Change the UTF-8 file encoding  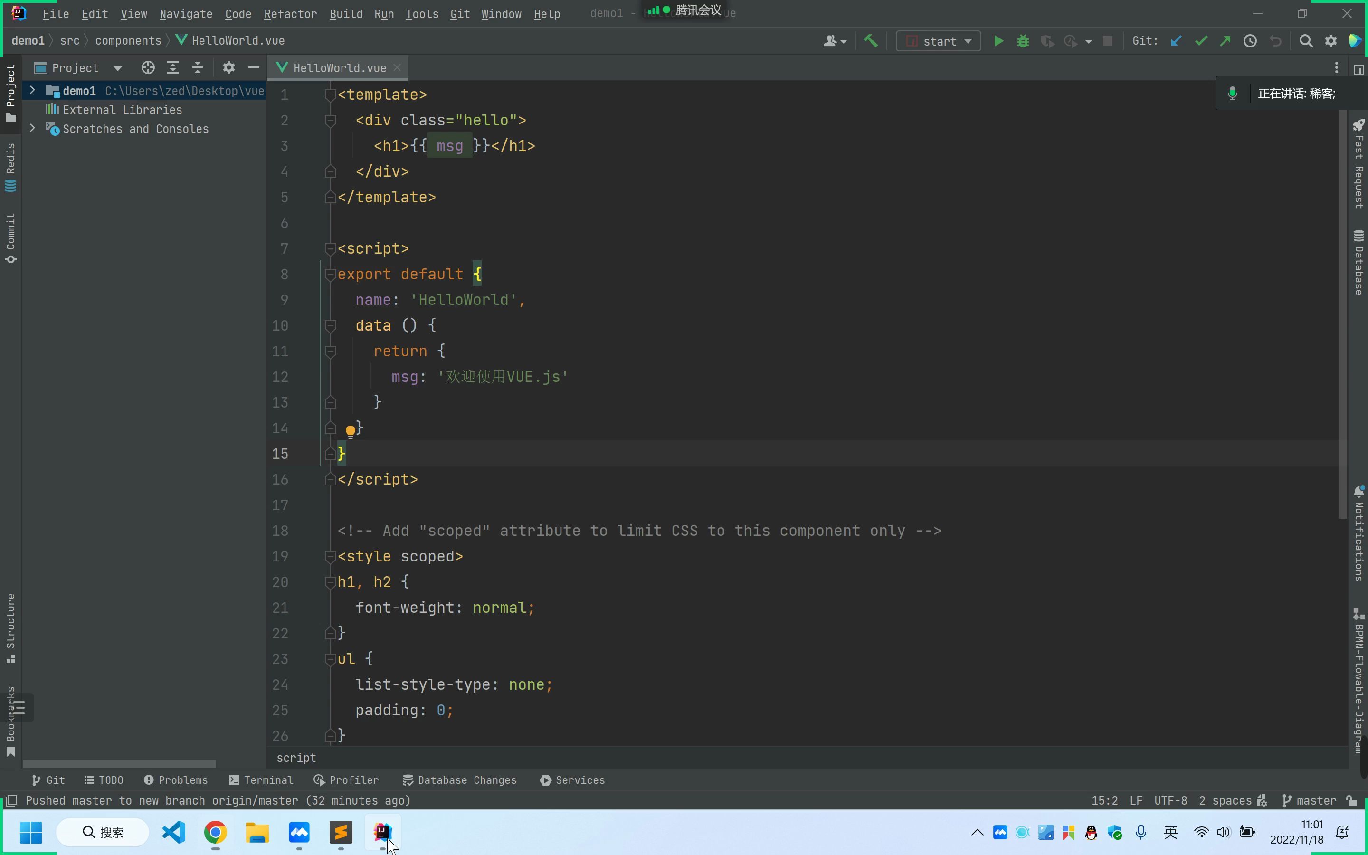pyautogui.click(x=1170, y=800)
